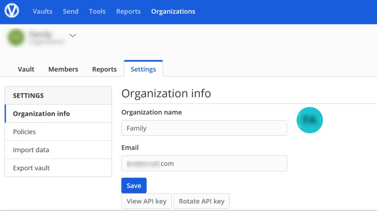Open Export vault settings page
Viewport: 377px width, 211px height.
31,168
